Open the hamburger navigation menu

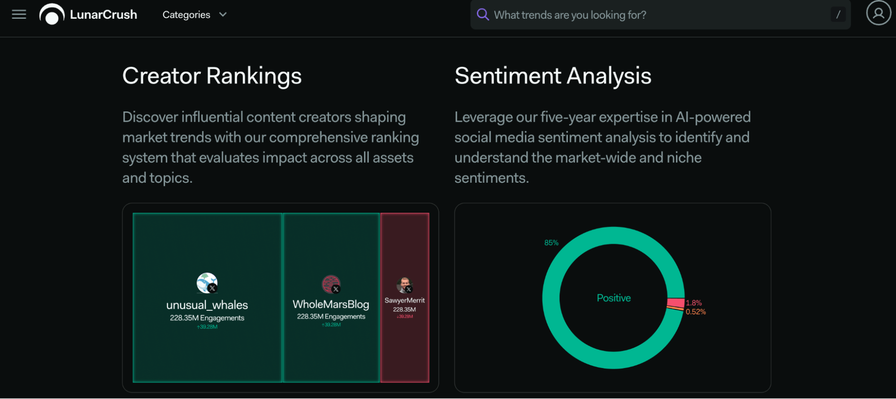19,14
